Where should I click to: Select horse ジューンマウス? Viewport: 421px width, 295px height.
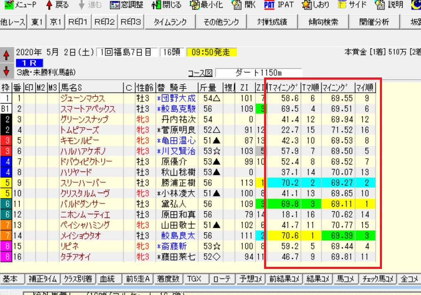(83, 98)
